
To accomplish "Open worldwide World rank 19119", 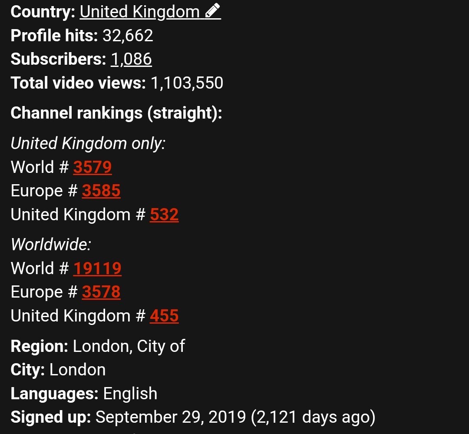I will [x=97, y=268].
